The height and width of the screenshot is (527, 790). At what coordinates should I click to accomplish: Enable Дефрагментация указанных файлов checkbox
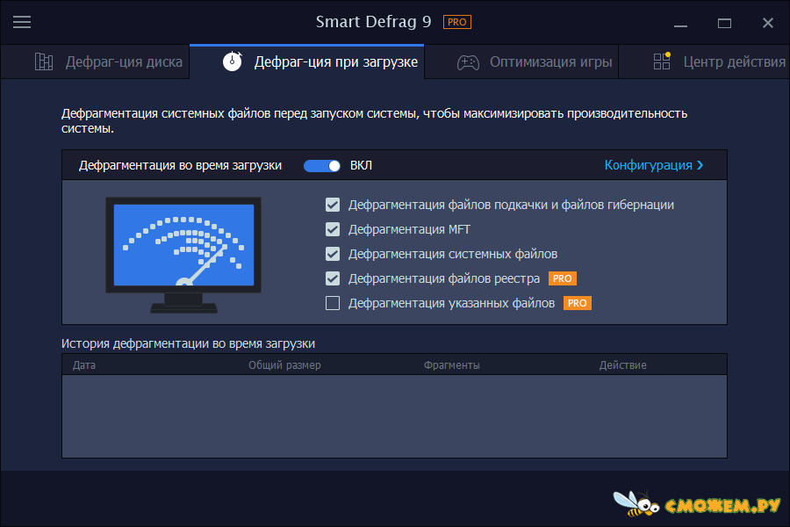(x=333, y=303)
